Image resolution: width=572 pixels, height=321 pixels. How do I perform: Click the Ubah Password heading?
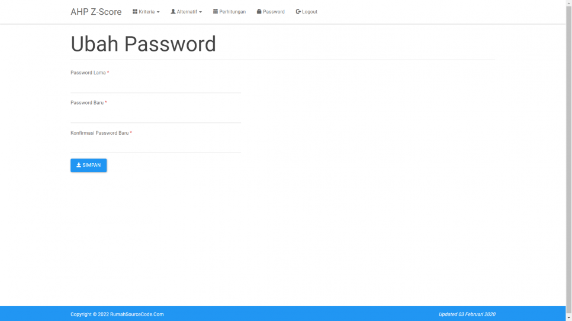coord(143,44)
